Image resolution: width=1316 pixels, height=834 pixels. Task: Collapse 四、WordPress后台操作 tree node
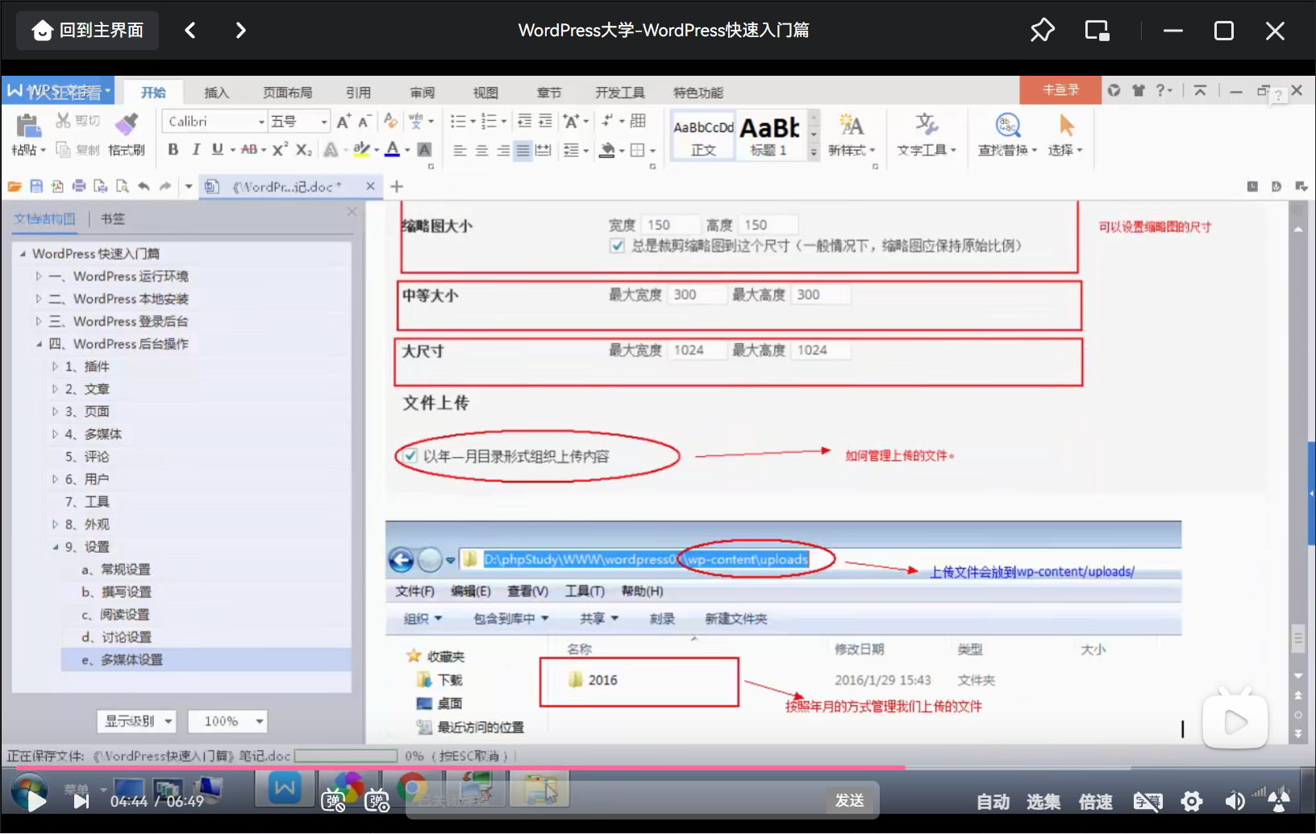38,344
